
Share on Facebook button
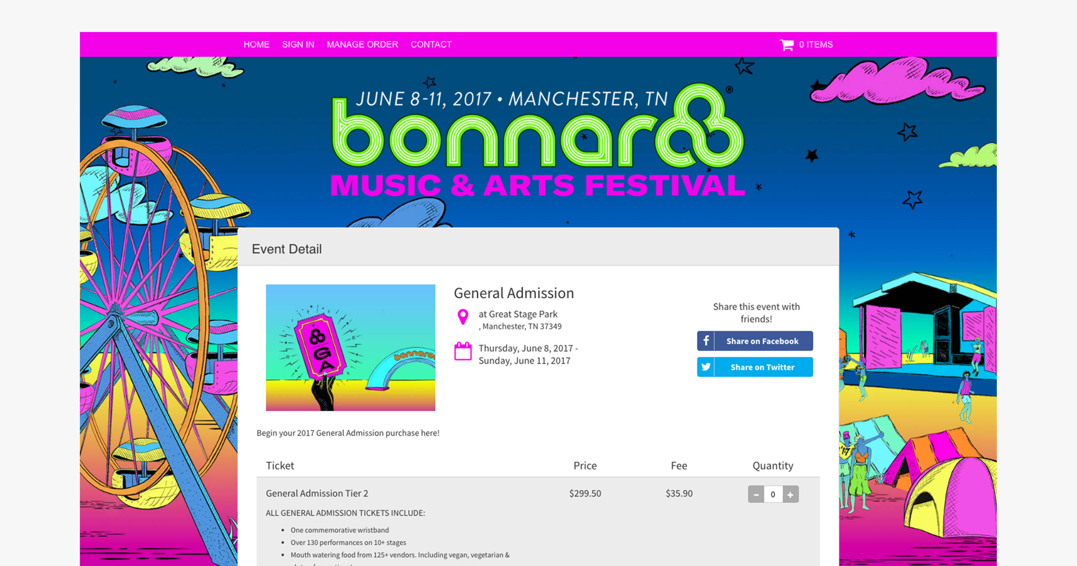[x=755, y=341]
